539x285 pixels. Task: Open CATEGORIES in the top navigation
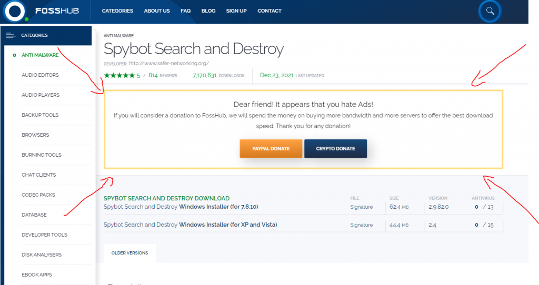point(117,11)
